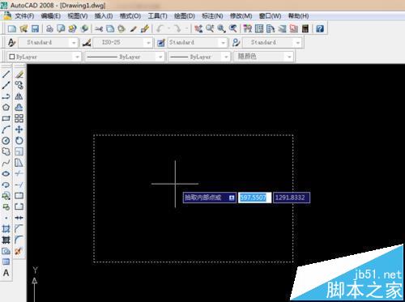Viewport: 405px width, 302px height.
Task: Click the Trim modify tool
Action: point(19,173)
